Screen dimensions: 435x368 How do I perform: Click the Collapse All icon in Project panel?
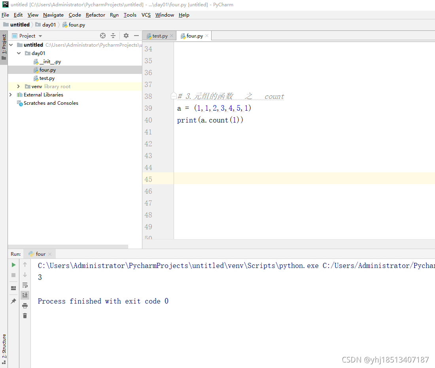113,36
